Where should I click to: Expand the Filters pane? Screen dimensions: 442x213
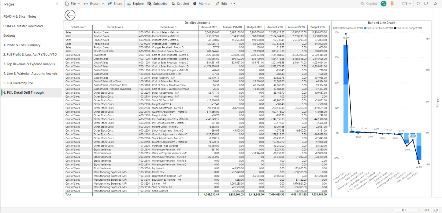point(437,102)
